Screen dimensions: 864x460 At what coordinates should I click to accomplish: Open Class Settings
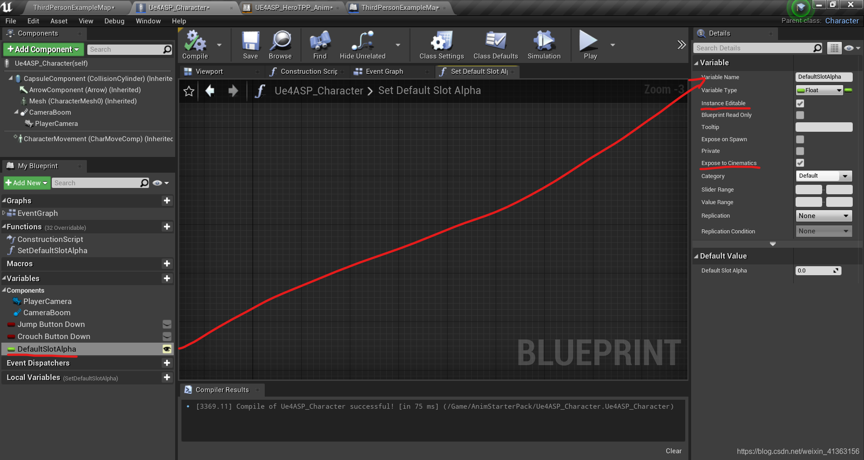click(x=441, y=45)
